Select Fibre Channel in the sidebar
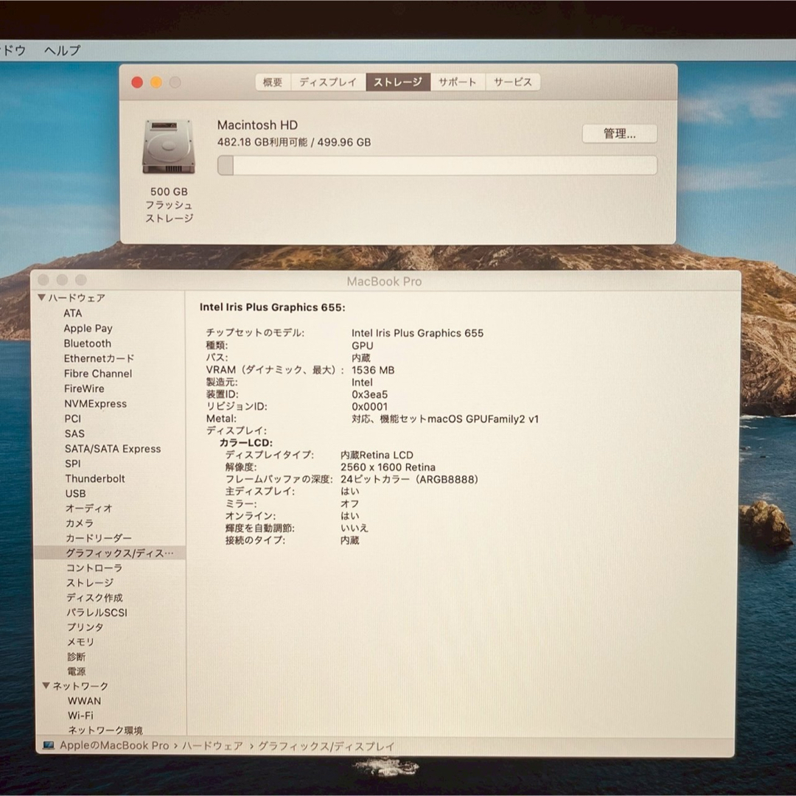Screen dimensions: 796x796 [98, 374]
